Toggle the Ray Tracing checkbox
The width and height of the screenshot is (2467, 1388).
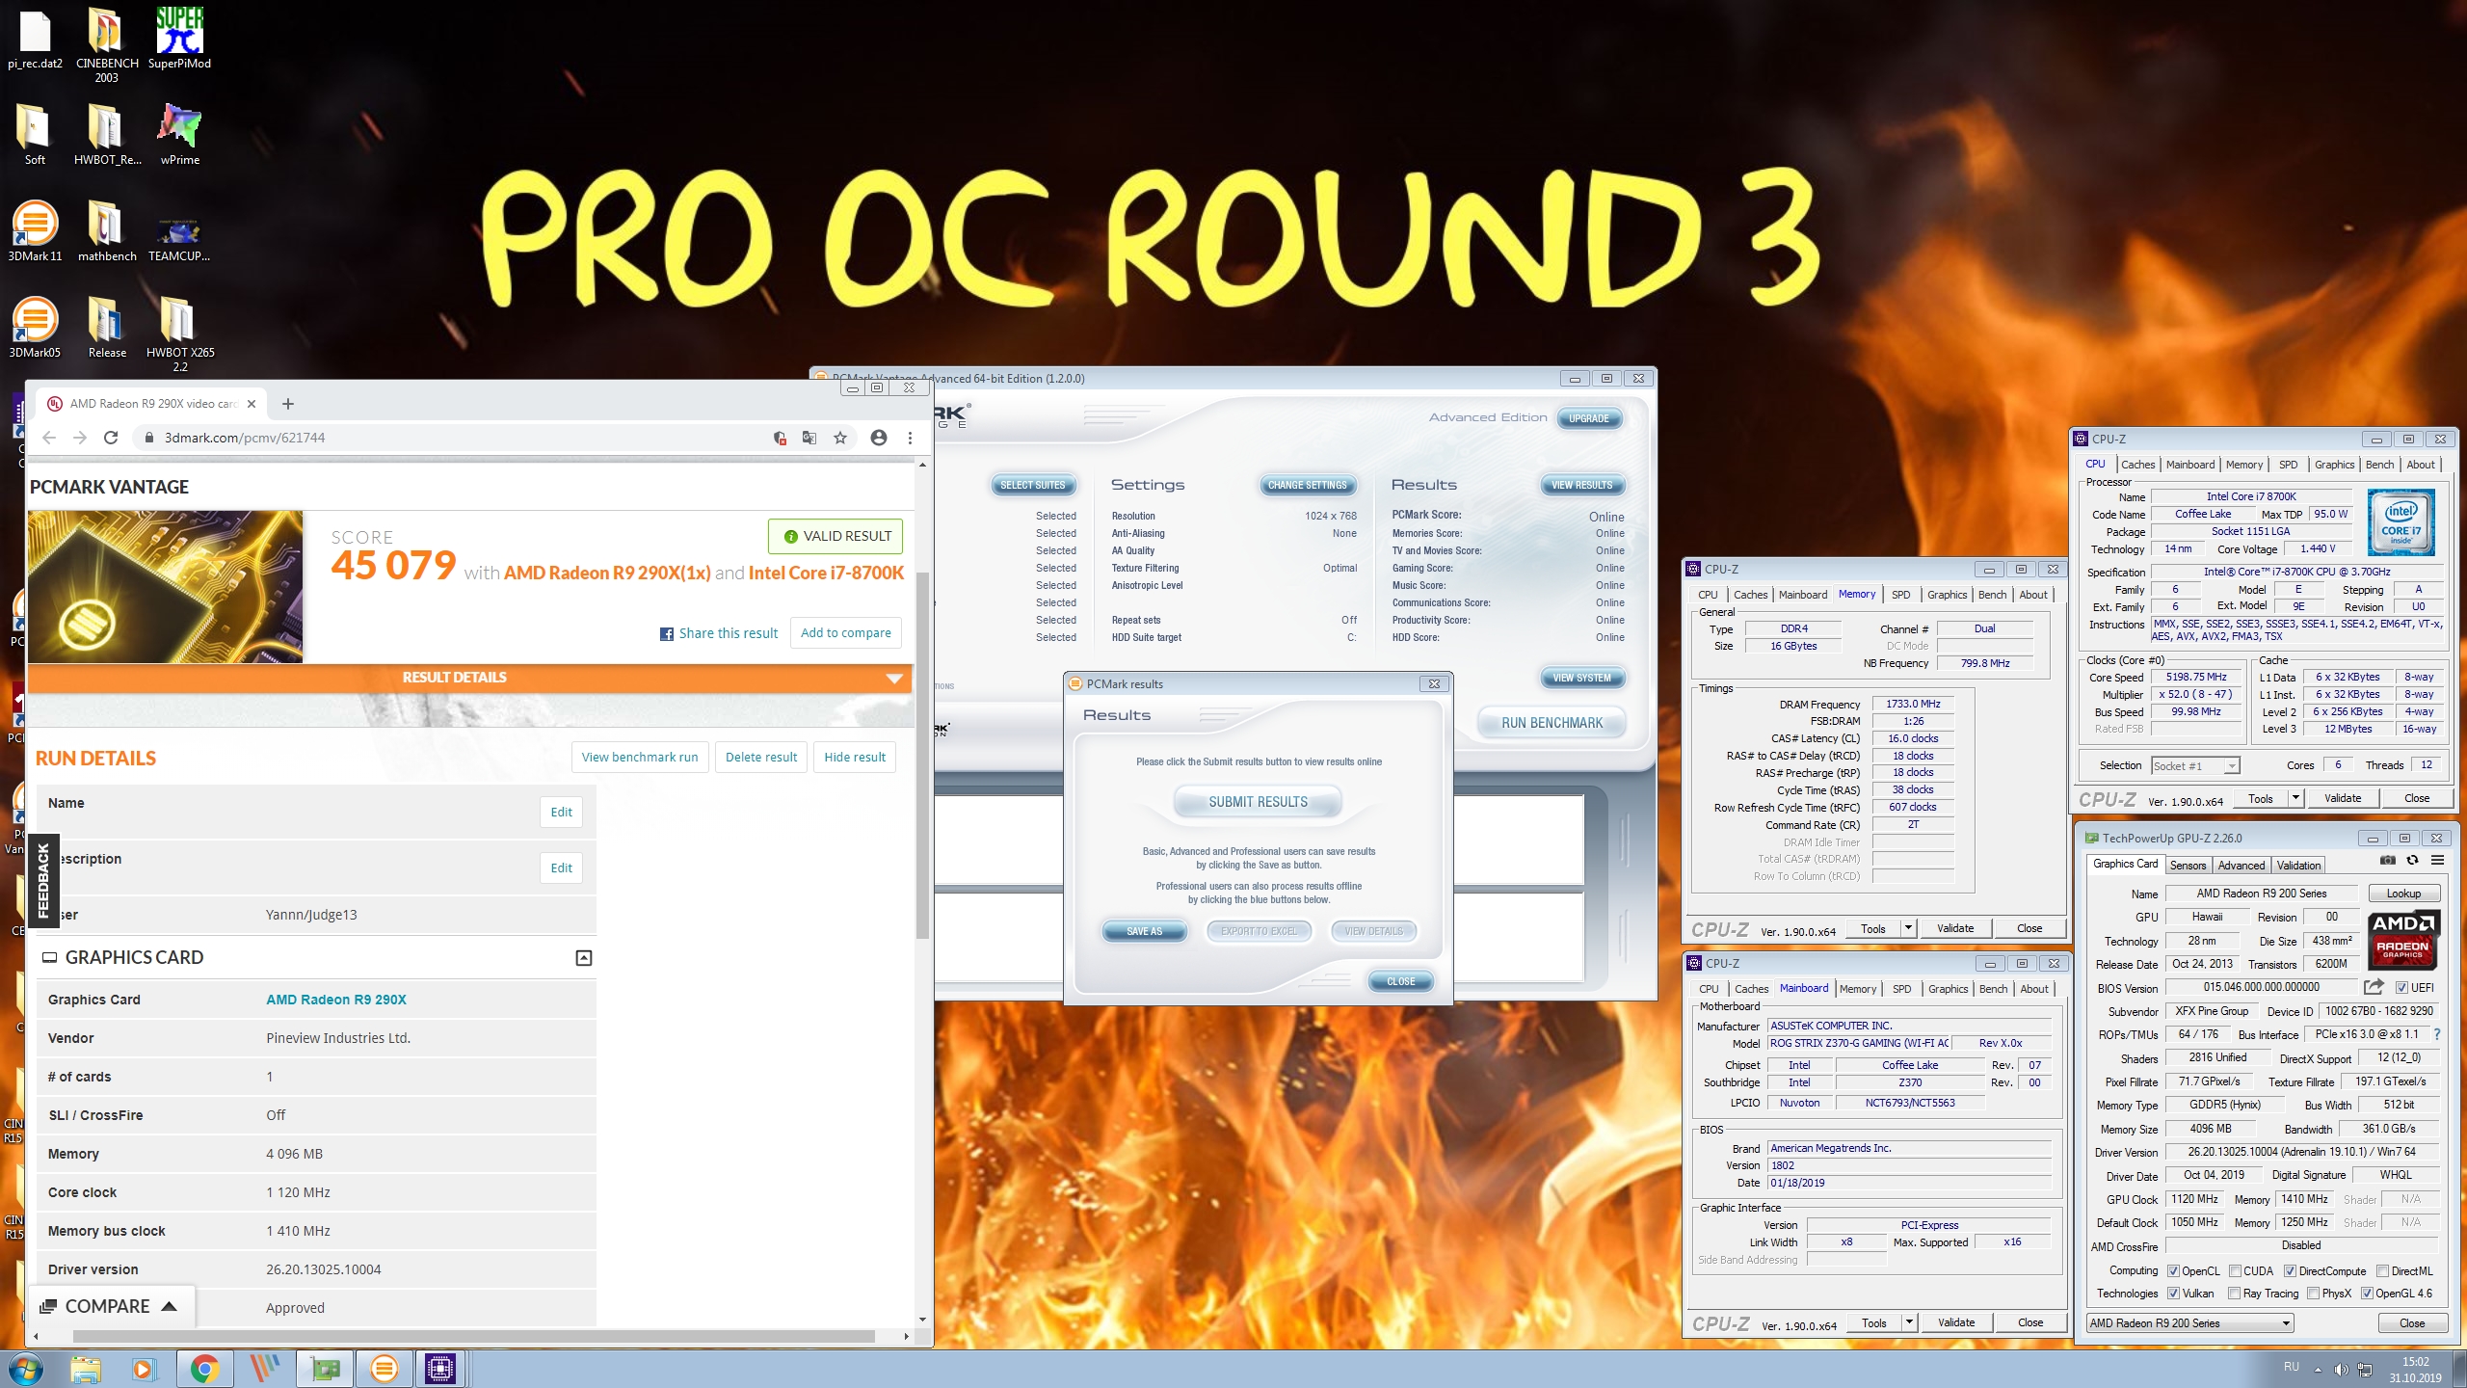(x=2235, y=1294)
